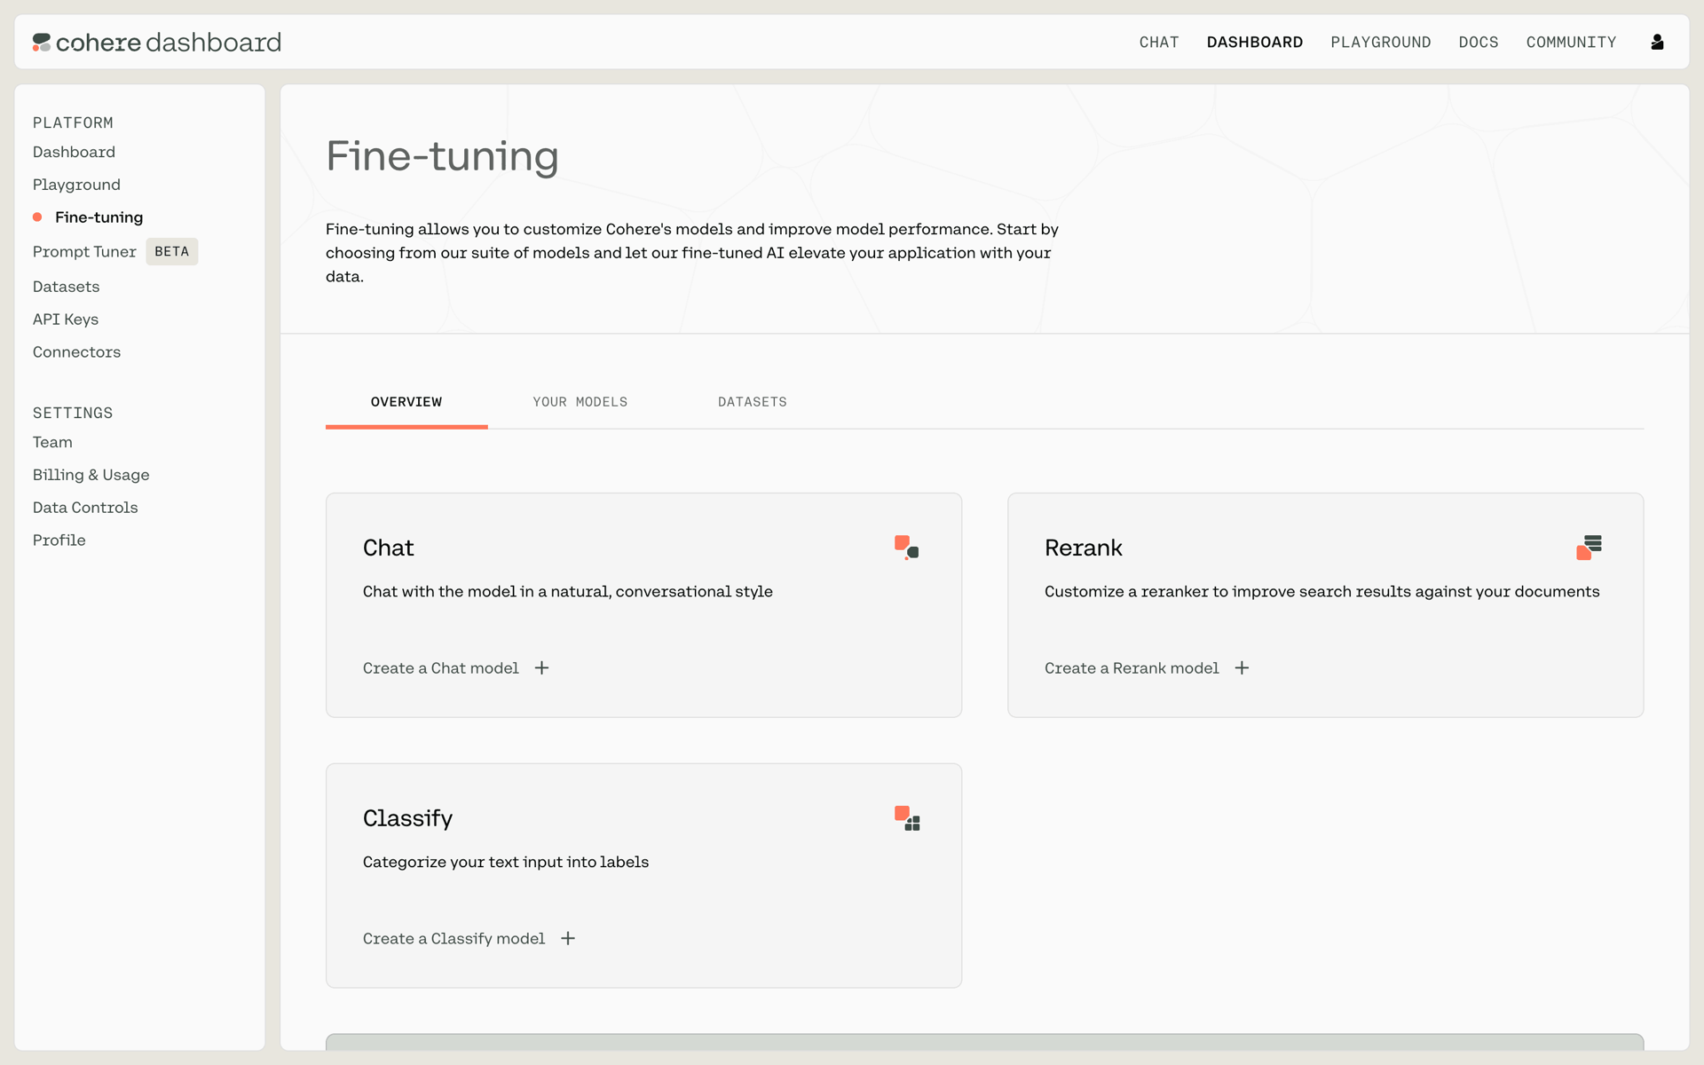Viewport: 1704px width, 1065px height.
Task: Open Team settings in the sidebar
Action: (52, 442)
